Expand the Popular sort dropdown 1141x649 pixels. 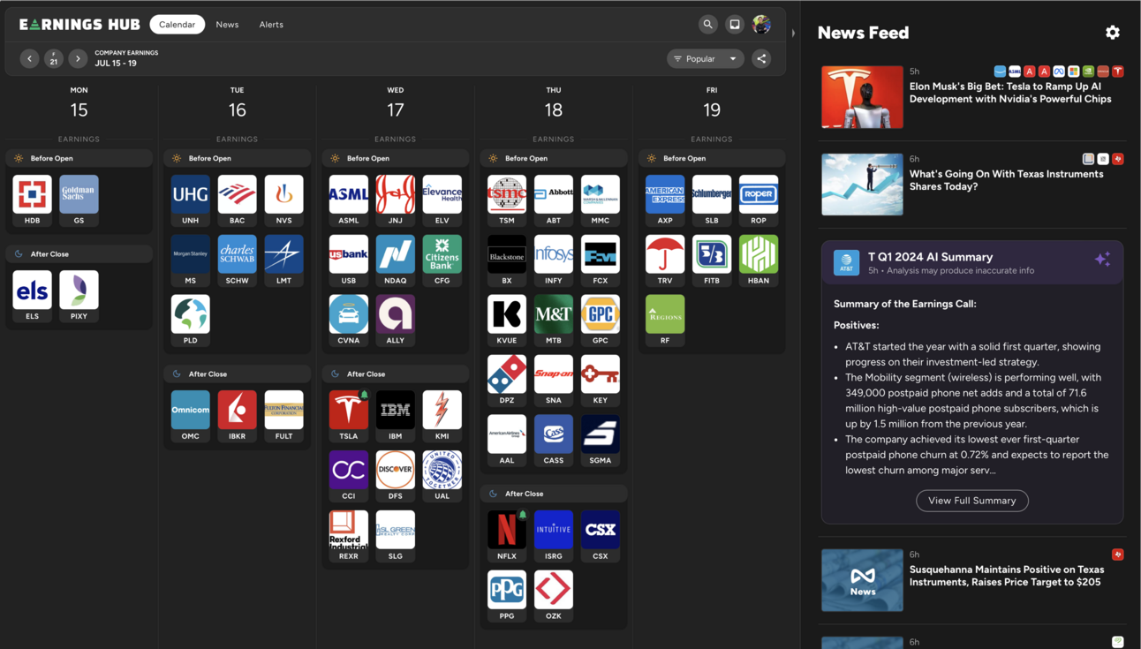[x=706, y=59]
